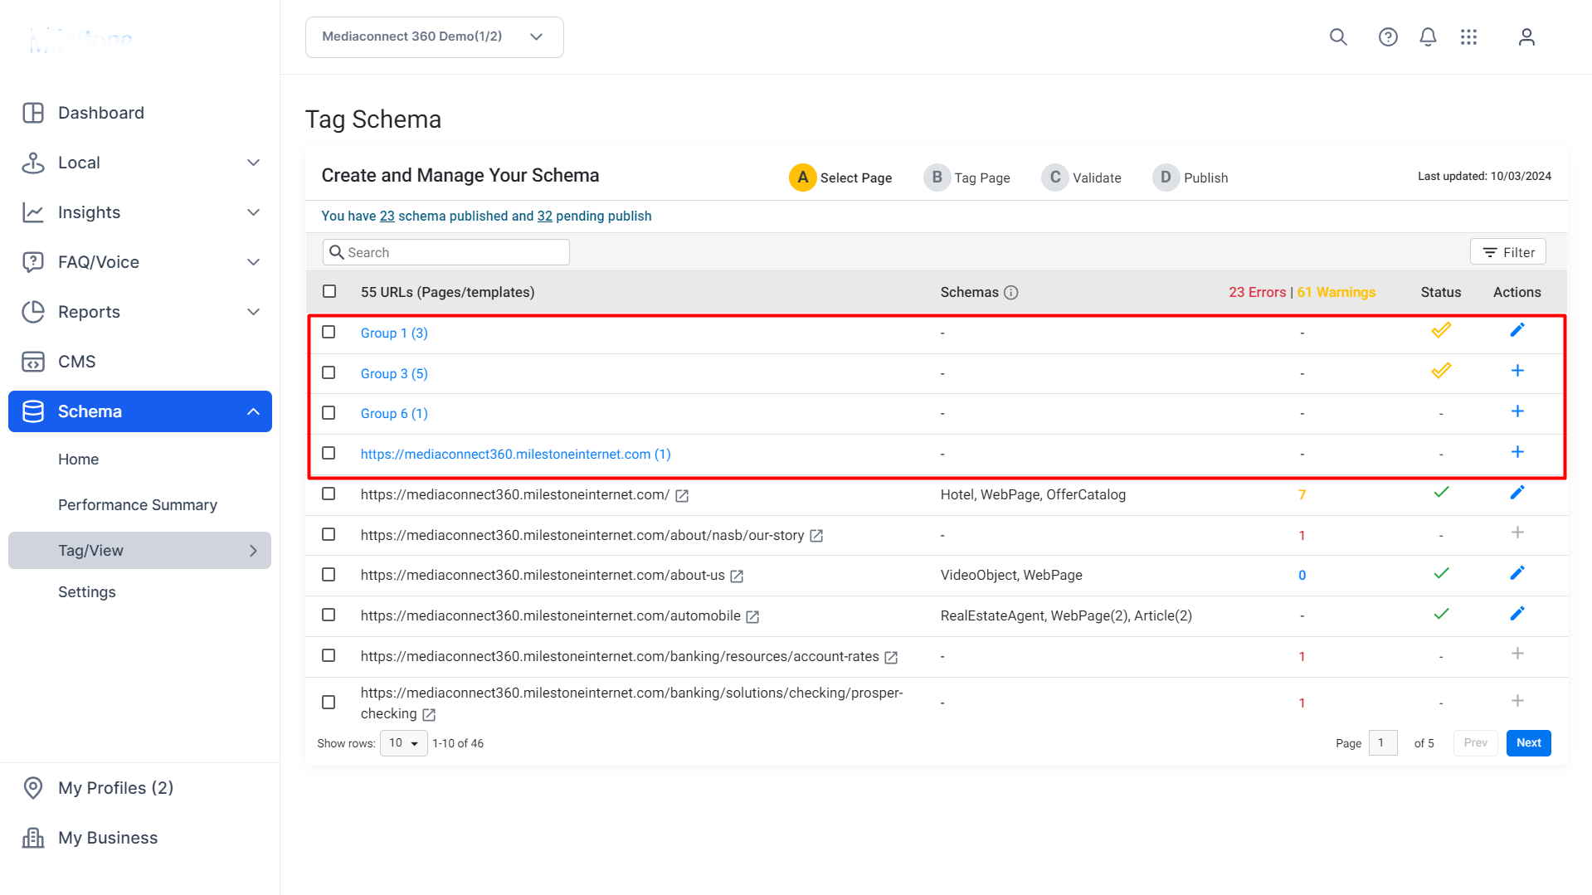This screenshot has height=895, width=1592.
Task: Expand the Reports sidebar section
Action: point(254,312)
